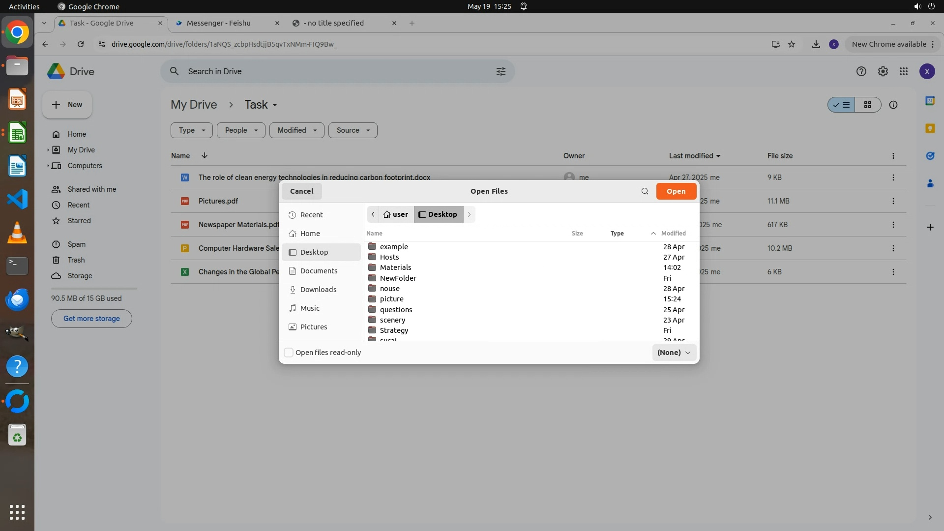Image resolution: width=944 pixels, height=531 pixels.
Task: Click Cancel in Open Files dialog
Action: (x=301, y=191)
